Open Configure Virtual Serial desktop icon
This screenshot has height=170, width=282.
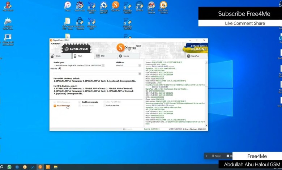[8, 24]
